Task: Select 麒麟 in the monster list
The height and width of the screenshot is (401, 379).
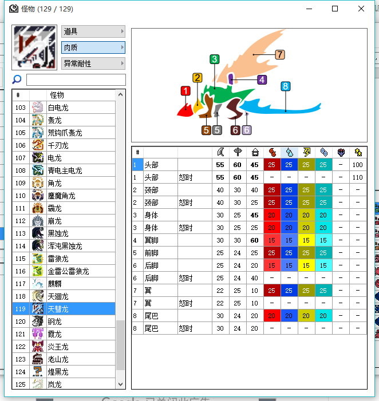Action: point(64,284)
